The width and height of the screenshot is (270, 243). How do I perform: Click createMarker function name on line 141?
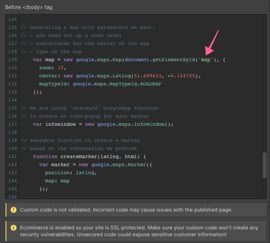79,156
